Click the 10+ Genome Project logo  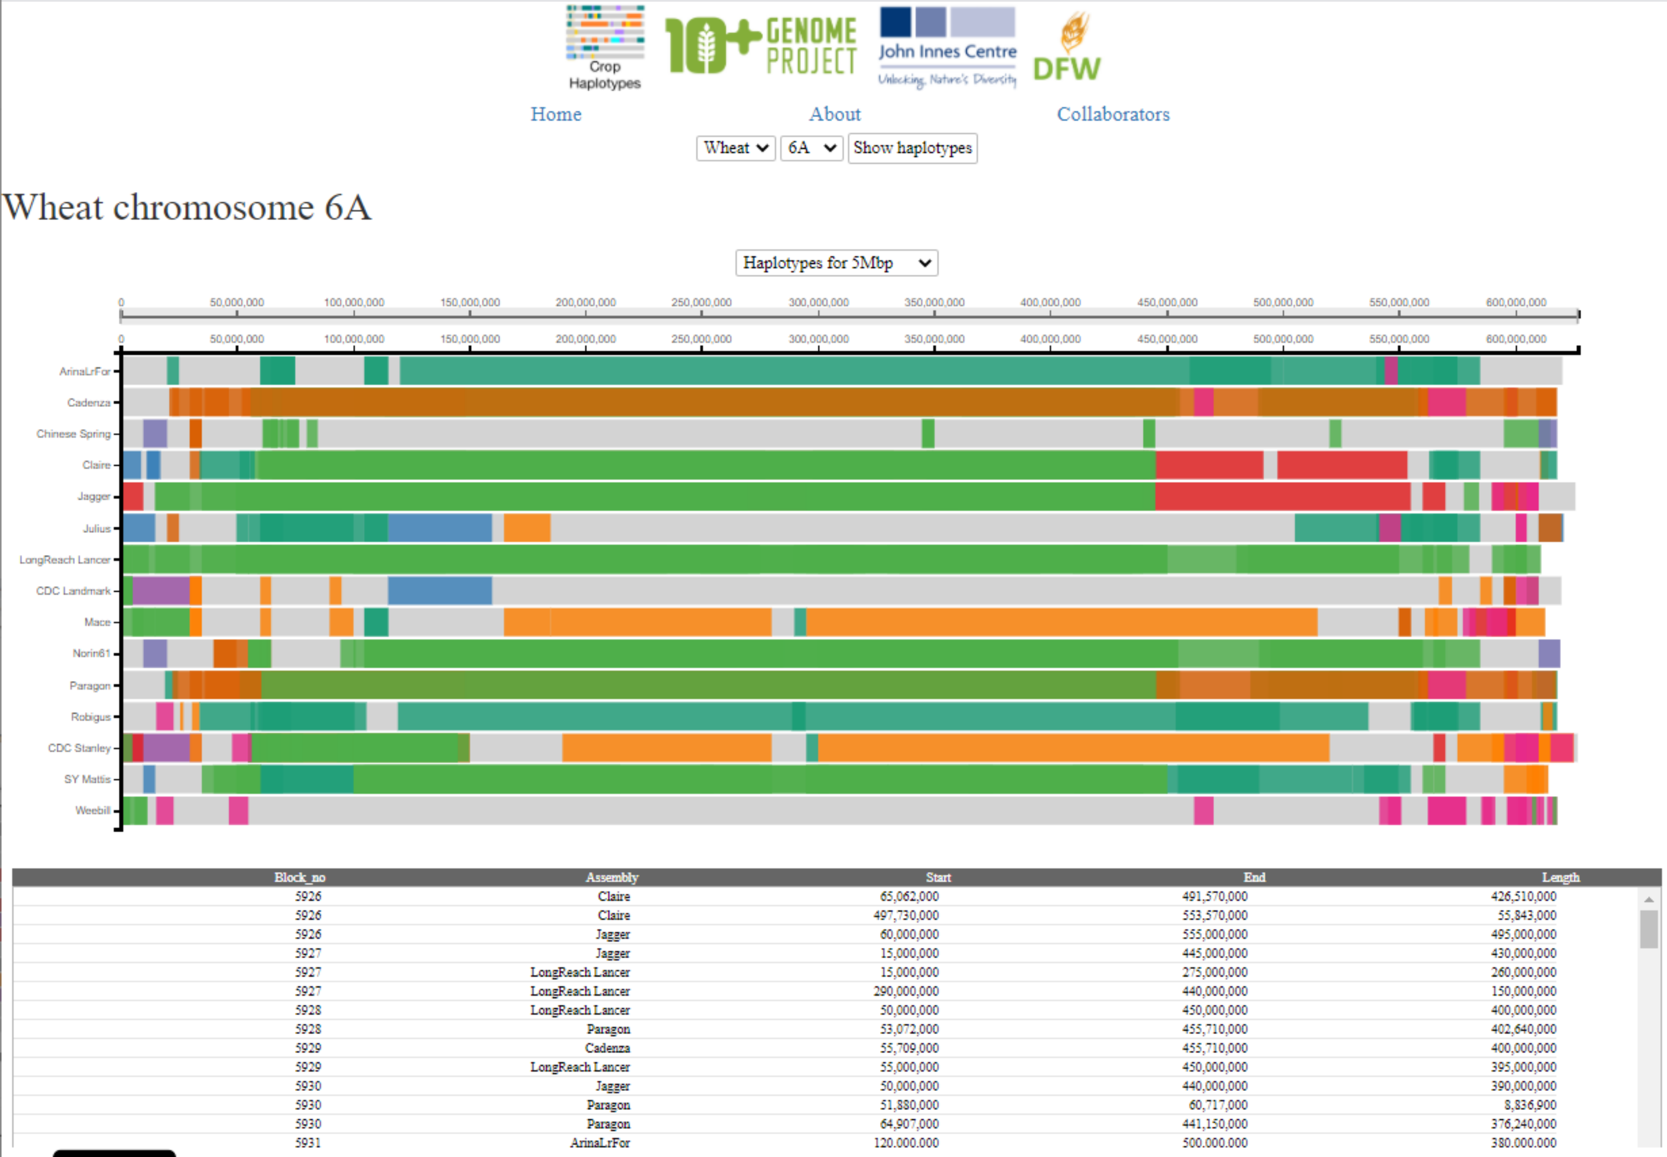pyautogui.click(x=761, y=45)
